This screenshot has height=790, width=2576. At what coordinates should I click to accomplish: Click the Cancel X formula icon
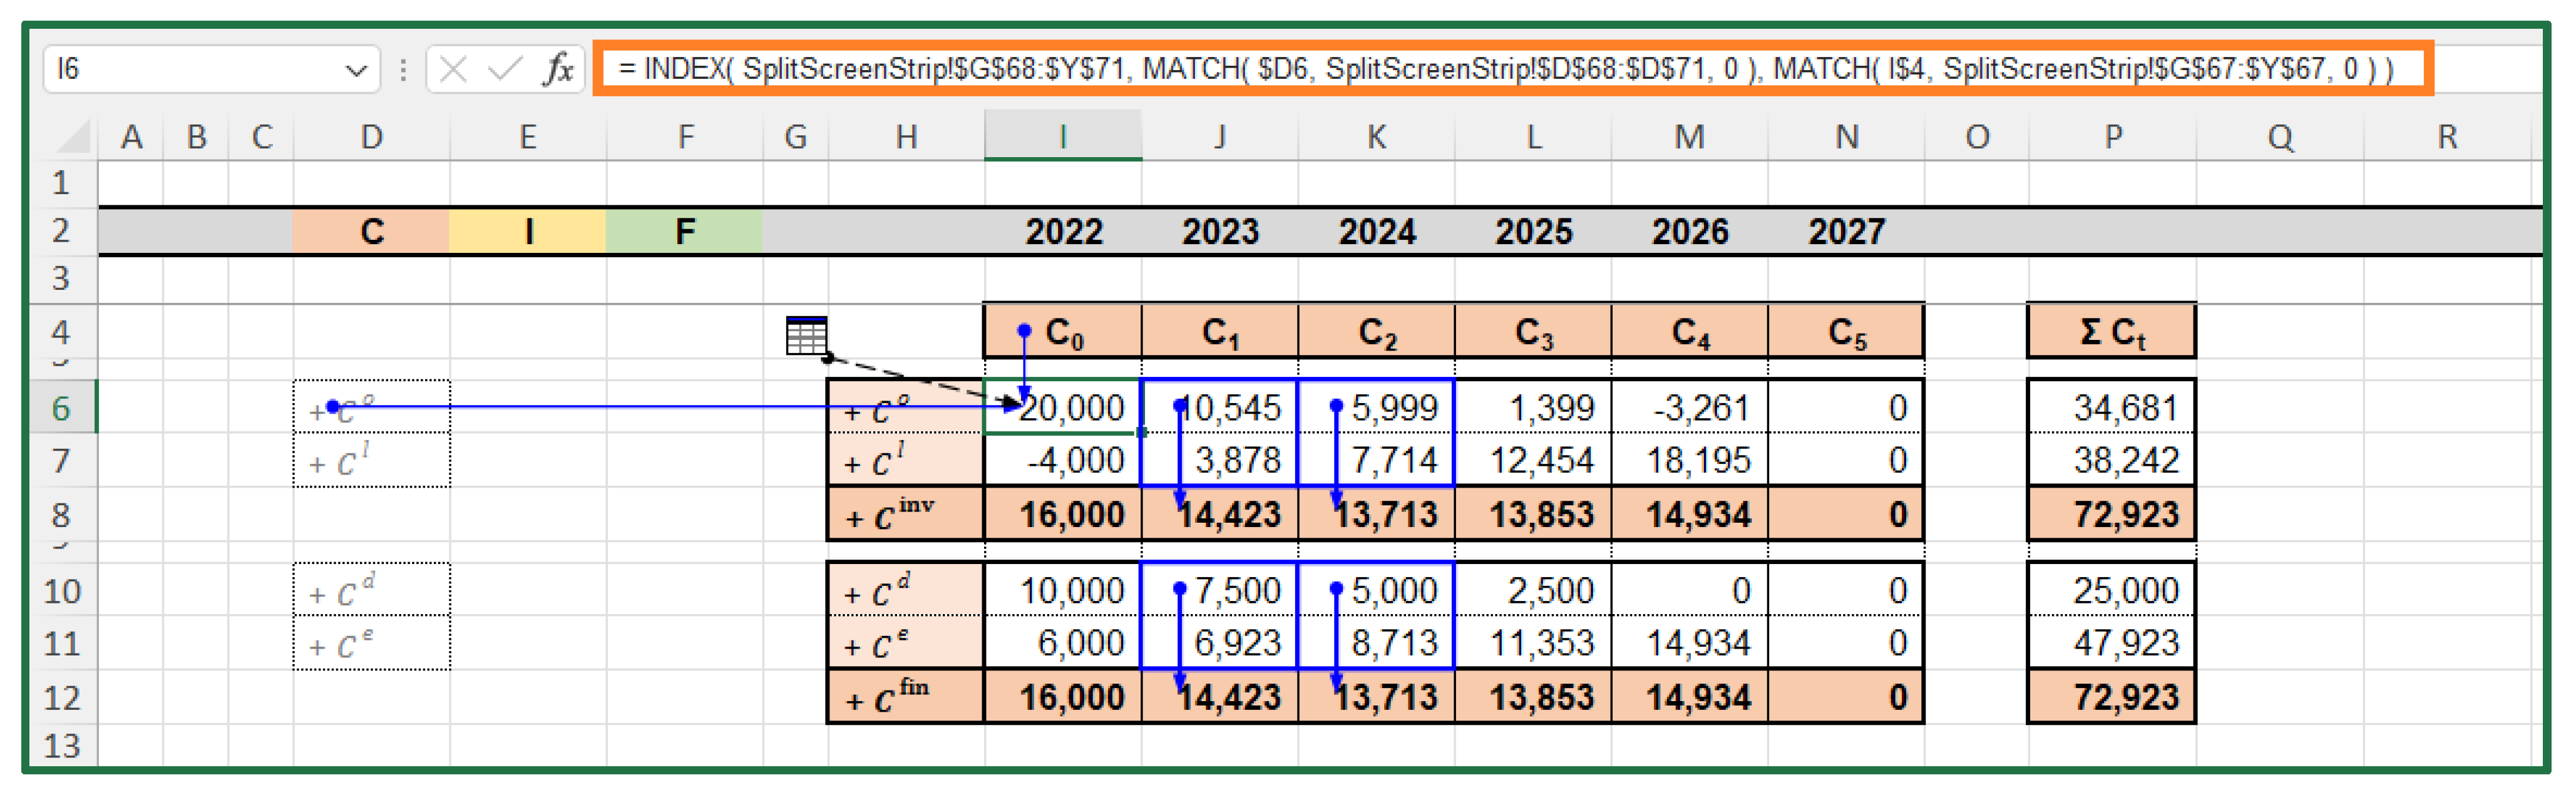[453, 69]
